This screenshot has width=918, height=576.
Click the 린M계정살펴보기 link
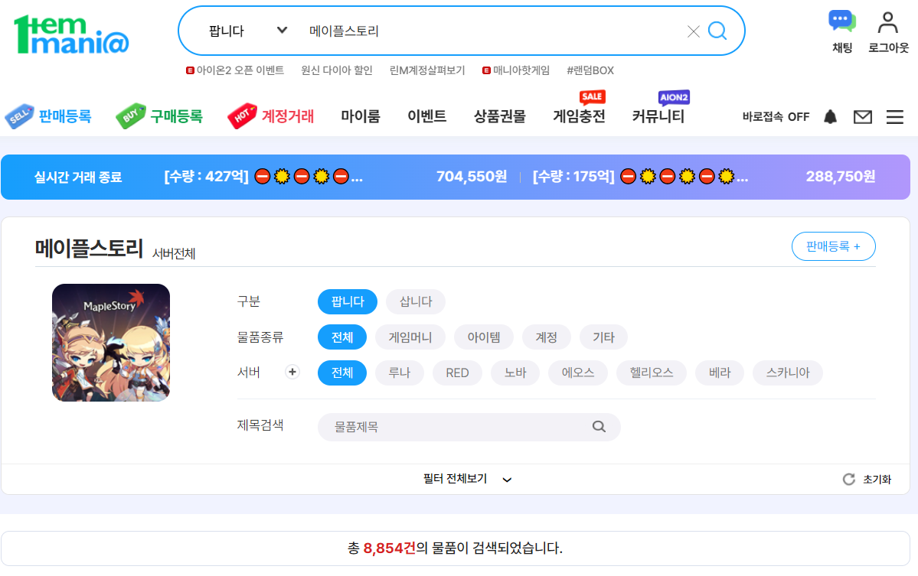coord(426,70)
